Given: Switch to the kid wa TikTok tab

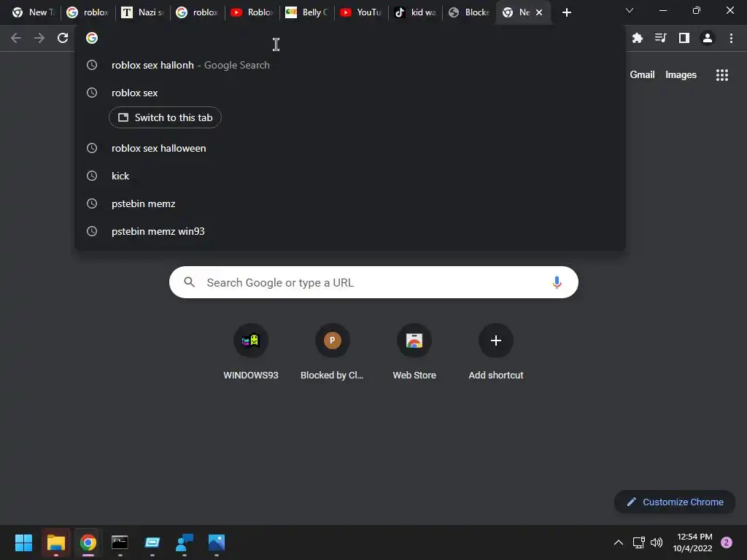Looking at the screenshot, I should coord(415,12).
